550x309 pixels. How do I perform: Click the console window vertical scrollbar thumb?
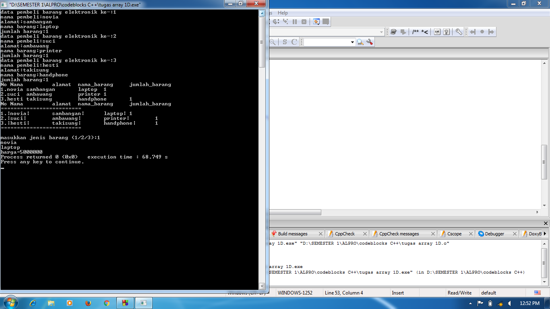(x=262, y=42)
